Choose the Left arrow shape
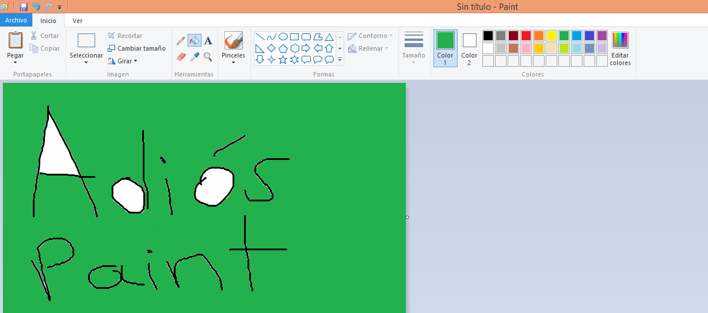708x313 pixels. [x=317, y=48]
